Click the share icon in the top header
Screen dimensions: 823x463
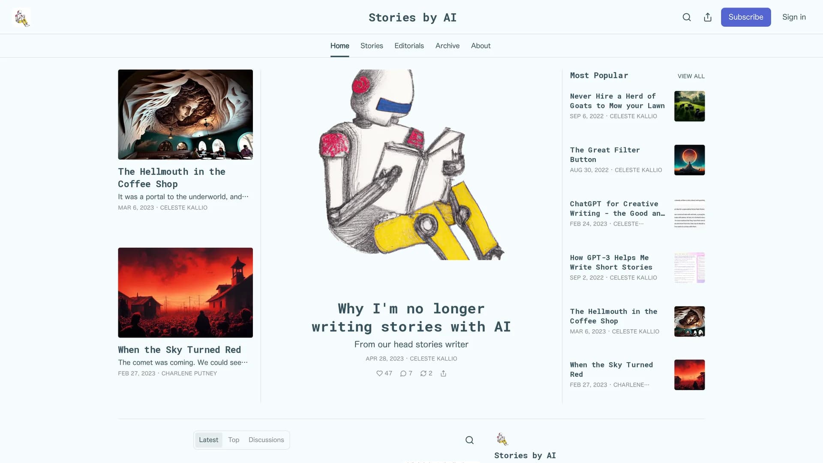click(x=708, y=17)
